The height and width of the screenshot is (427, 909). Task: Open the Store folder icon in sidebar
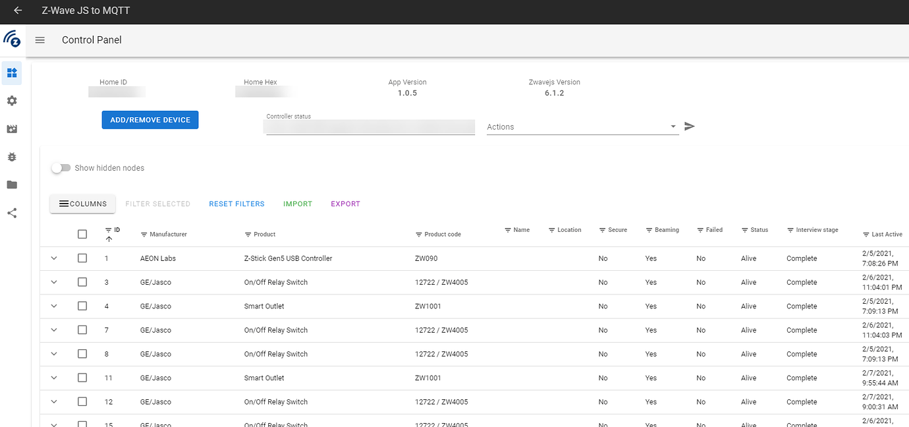(x=11, y=185)
